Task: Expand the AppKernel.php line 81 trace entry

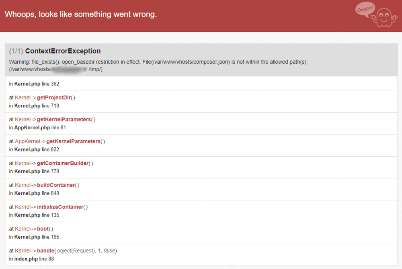Action: click(201, 124)
